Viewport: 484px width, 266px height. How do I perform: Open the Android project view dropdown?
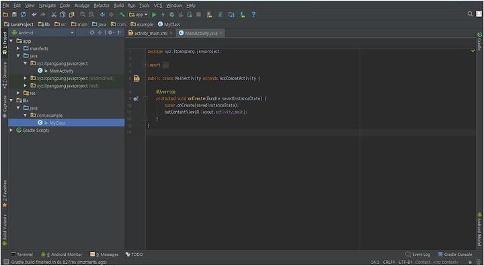point(42,32)
